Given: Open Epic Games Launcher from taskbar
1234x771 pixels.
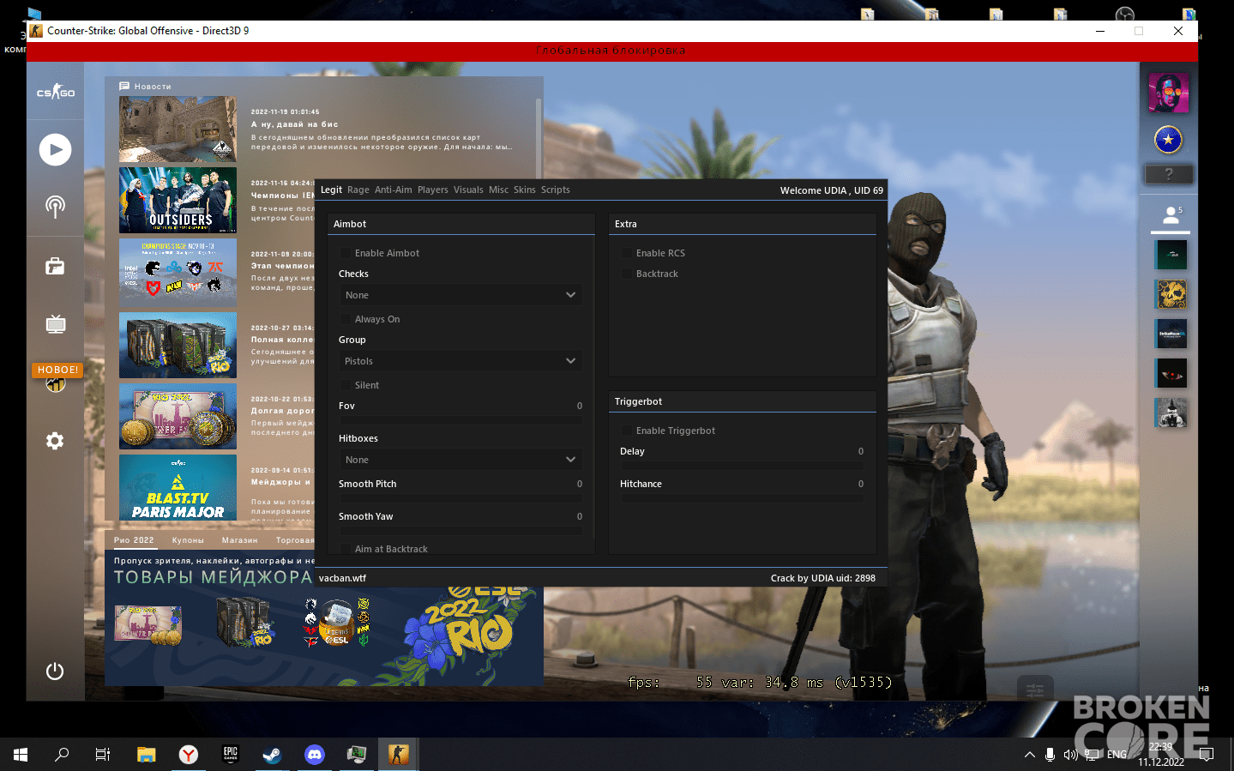Looking at the screenshot, I should tap(230, 755).
